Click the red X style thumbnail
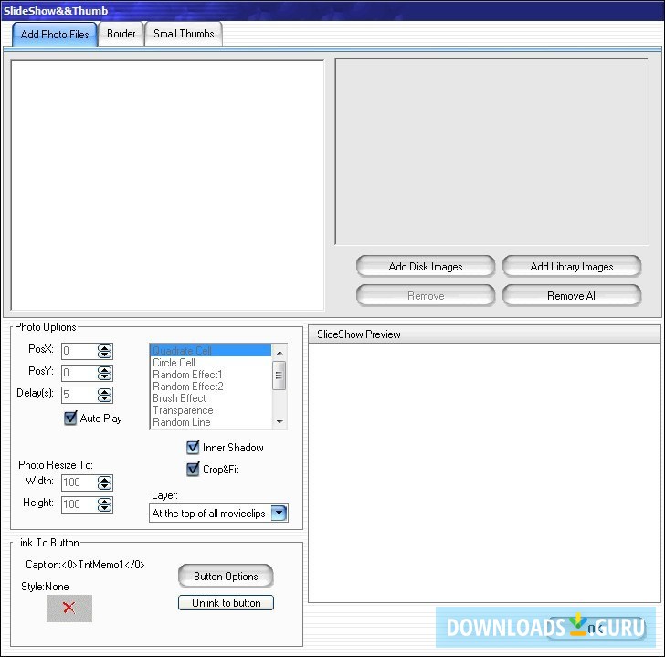The image size is (665, 657). 69,609
